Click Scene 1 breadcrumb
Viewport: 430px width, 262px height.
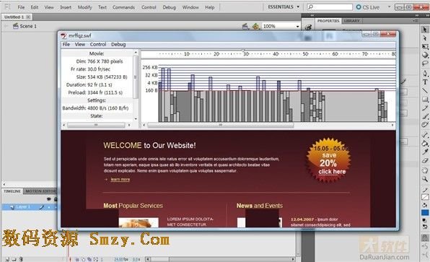[x=25, y=26]
